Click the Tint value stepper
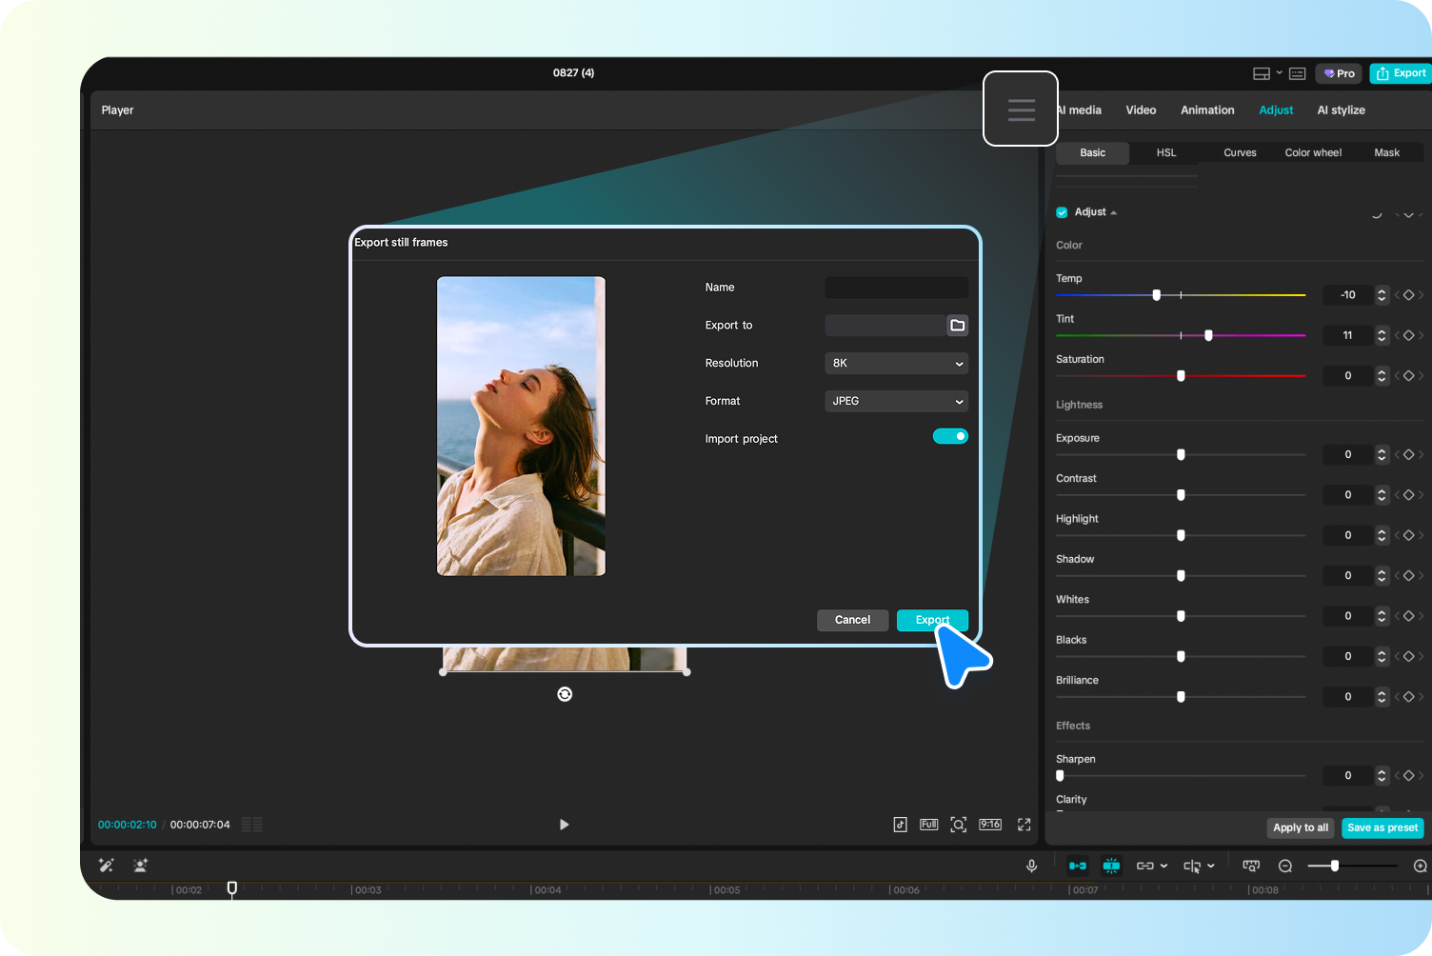 point(1382,335)
